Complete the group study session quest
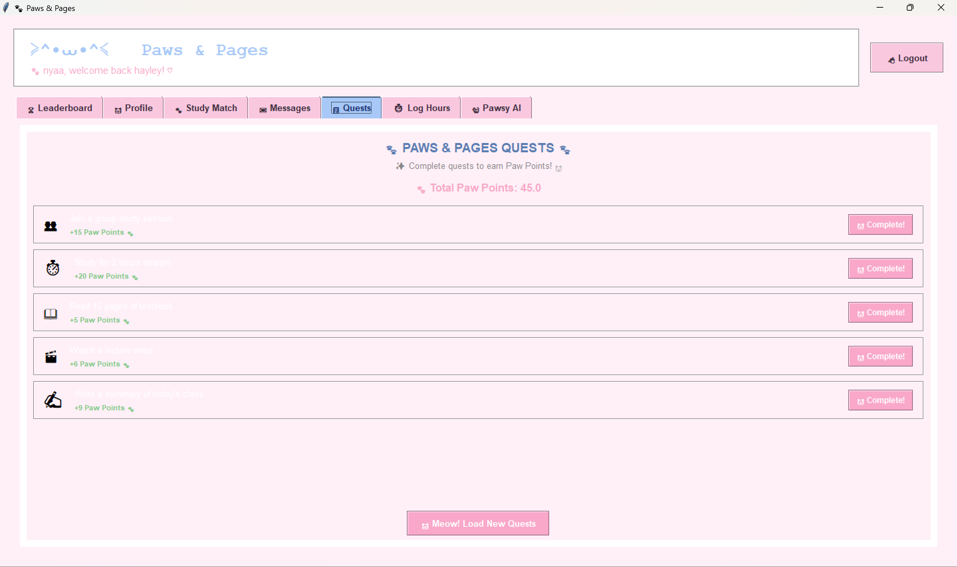957x567 pixels. [880, 225]
